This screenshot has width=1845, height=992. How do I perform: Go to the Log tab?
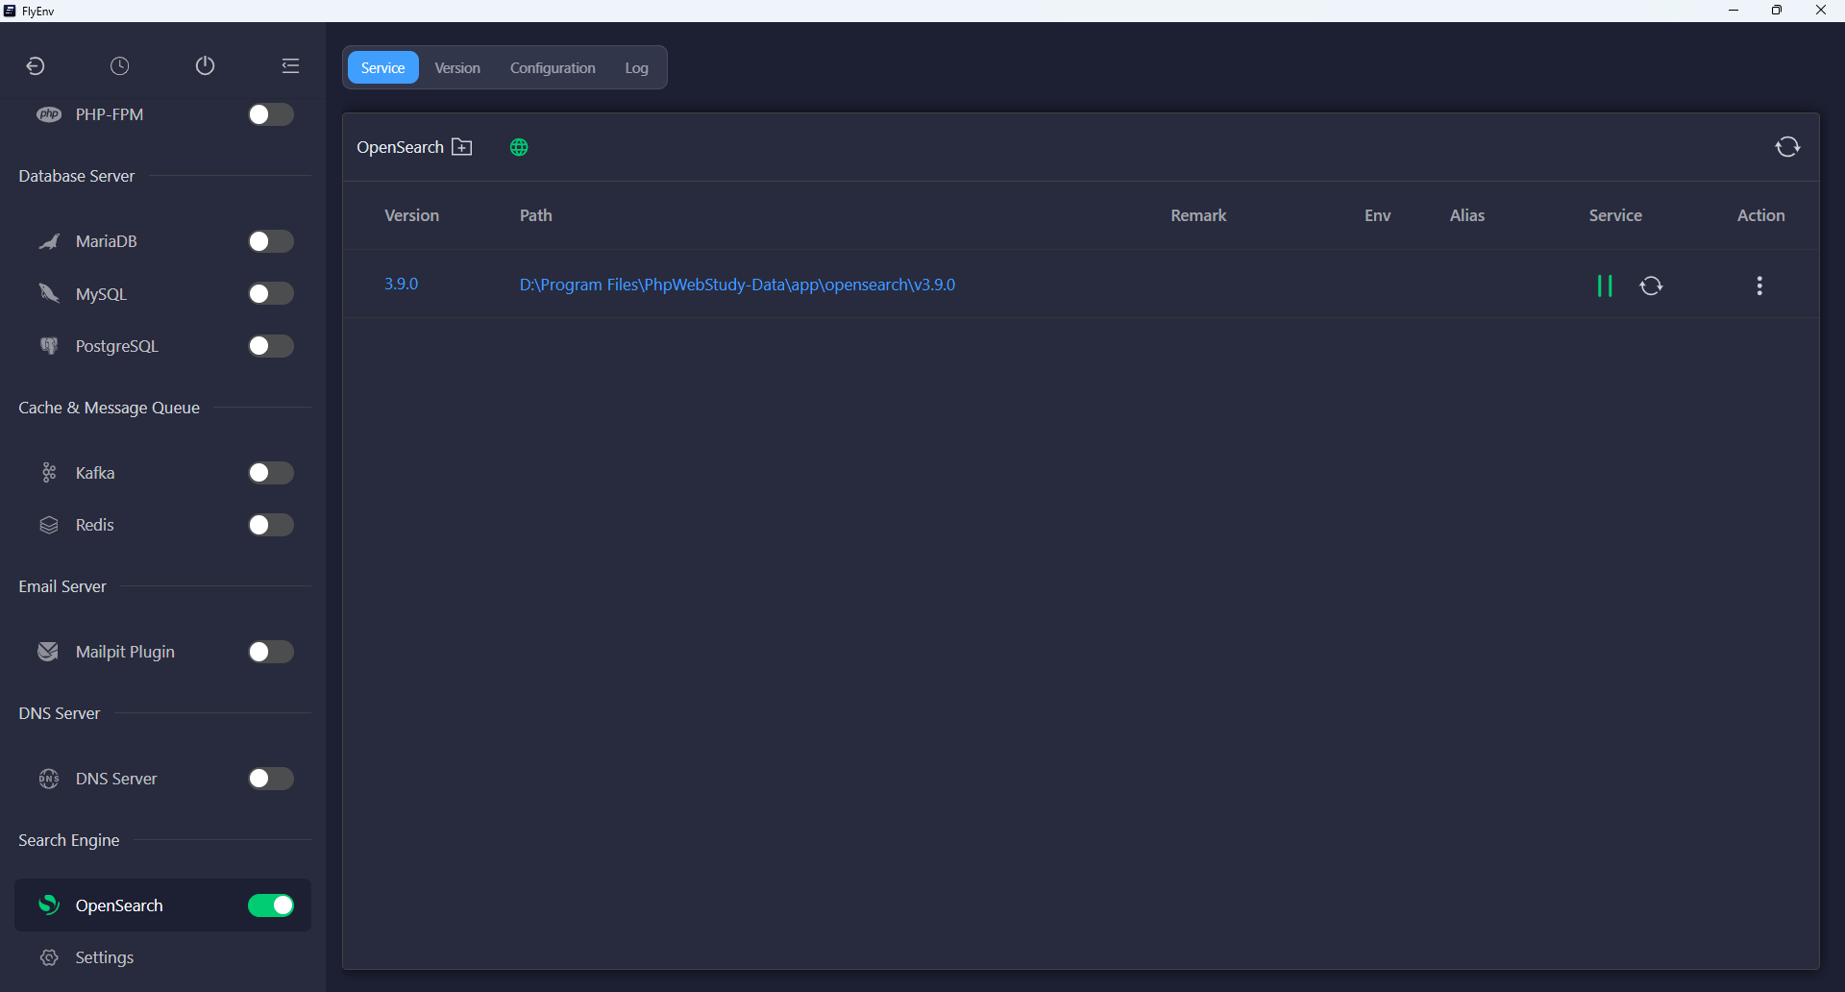(636, 67)
